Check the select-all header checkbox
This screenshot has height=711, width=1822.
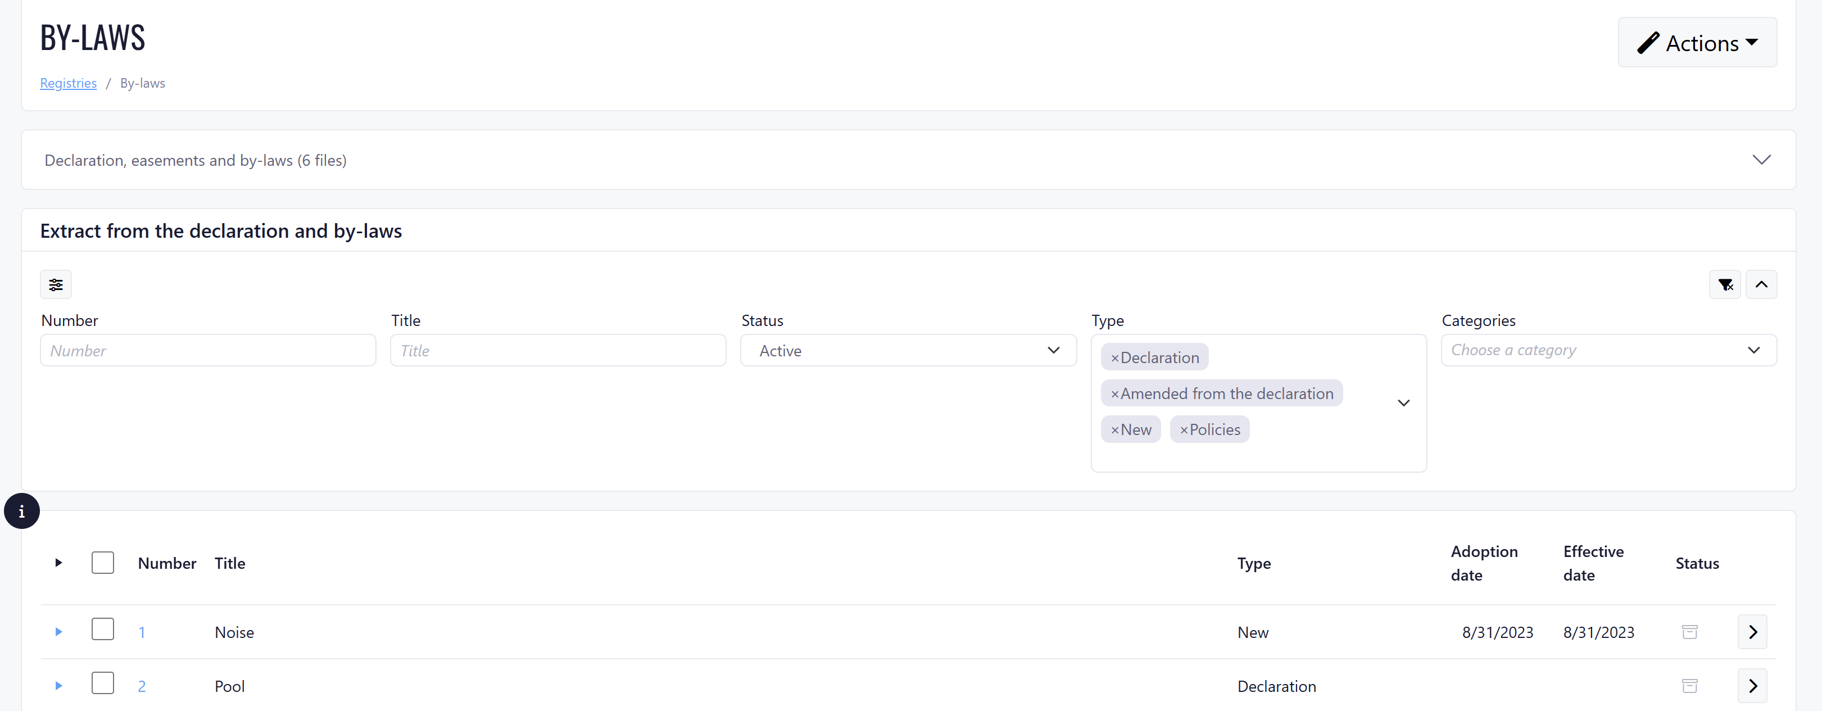(x=102, y=563)
